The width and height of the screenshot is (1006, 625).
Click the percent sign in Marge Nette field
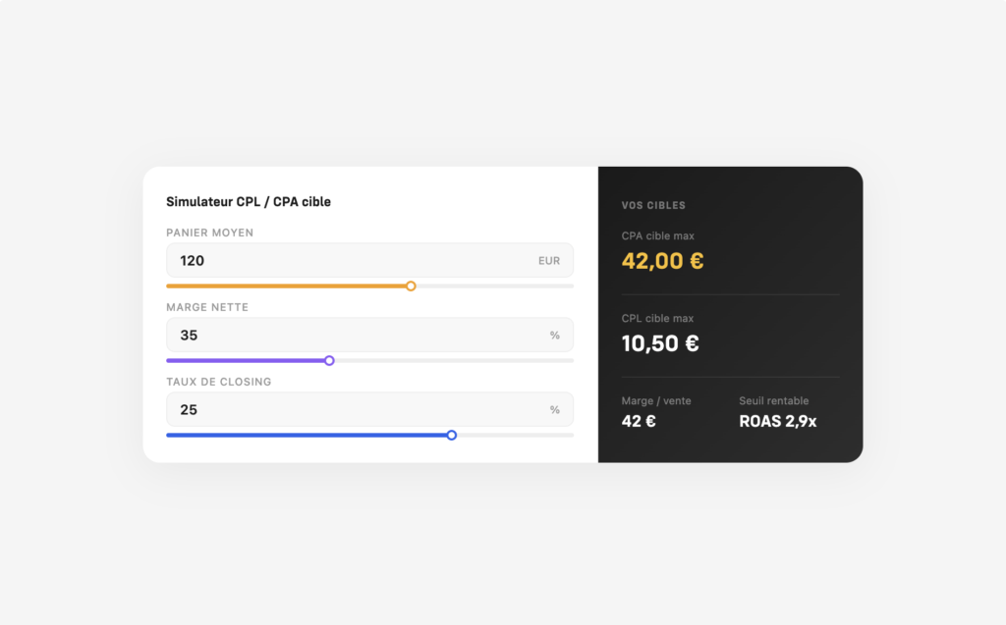point(555,336)
